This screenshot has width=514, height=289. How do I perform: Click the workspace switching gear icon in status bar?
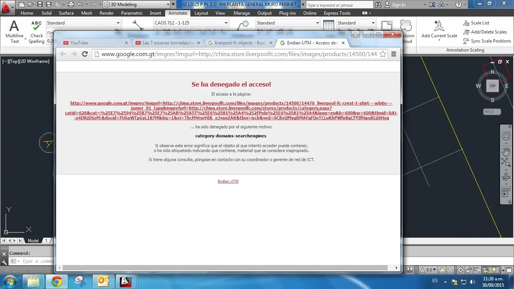(461, 270)
